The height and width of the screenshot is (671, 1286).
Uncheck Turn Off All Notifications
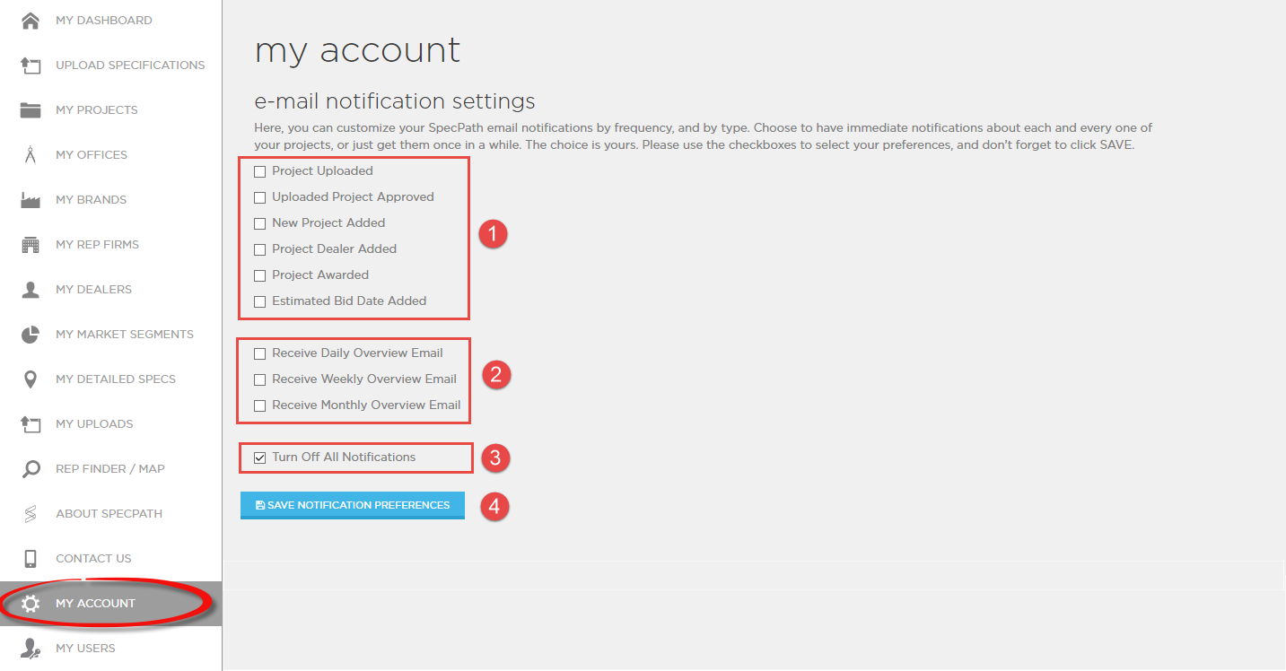pos(260,457)
